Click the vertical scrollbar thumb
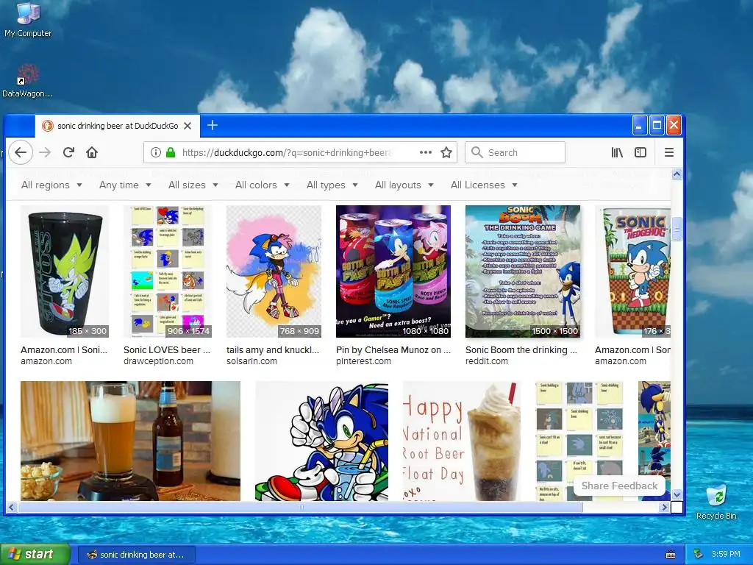The image size is (753, 565). click(x=677, y=229)
